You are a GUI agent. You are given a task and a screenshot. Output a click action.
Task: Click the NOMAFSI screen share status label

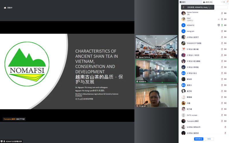(x=12, y=141)
